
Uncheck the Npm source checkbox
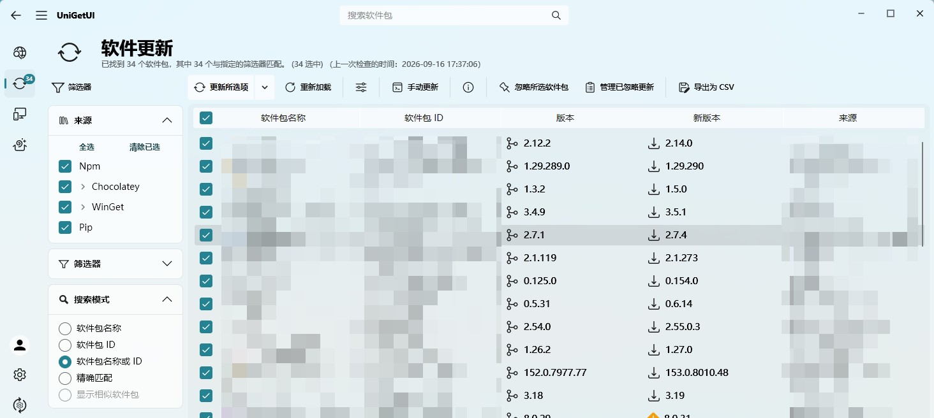pos(65,166)
